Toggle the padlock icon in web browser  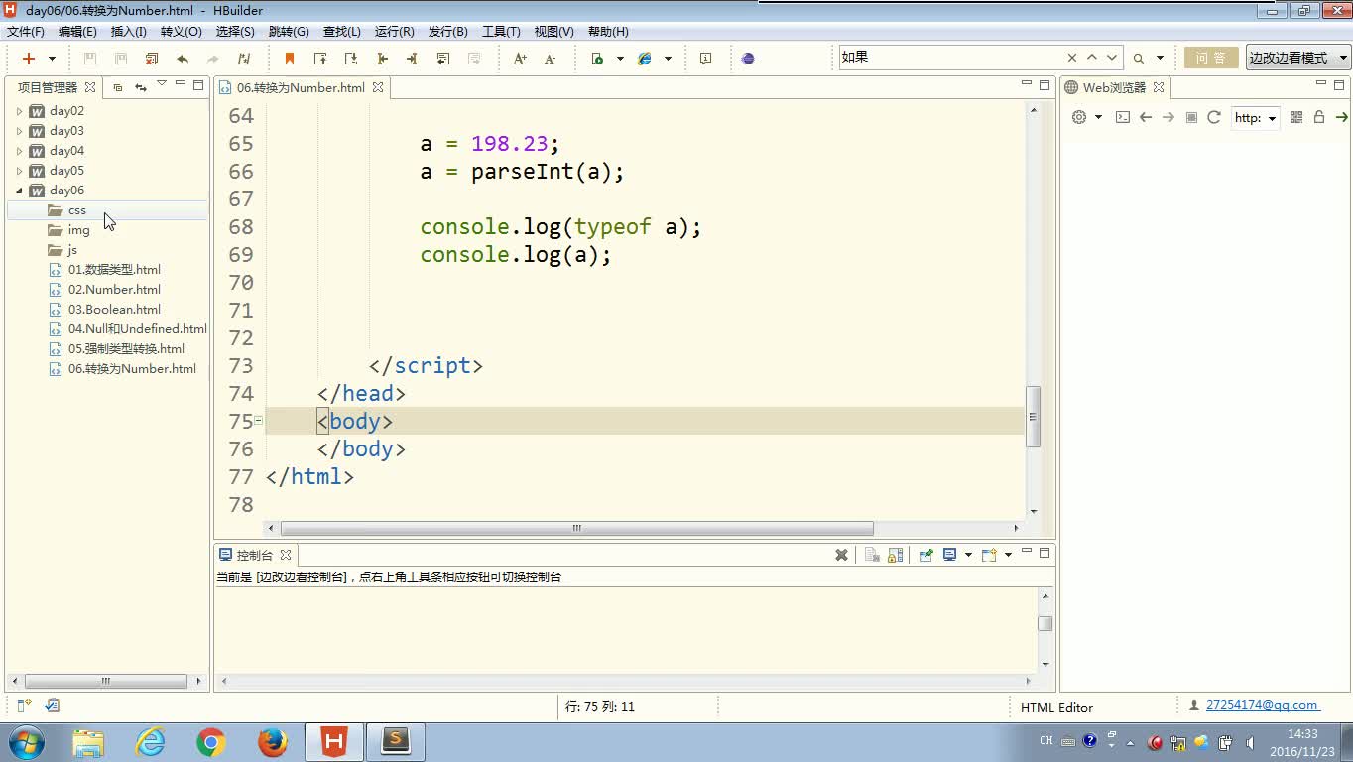pos(1319,117)
